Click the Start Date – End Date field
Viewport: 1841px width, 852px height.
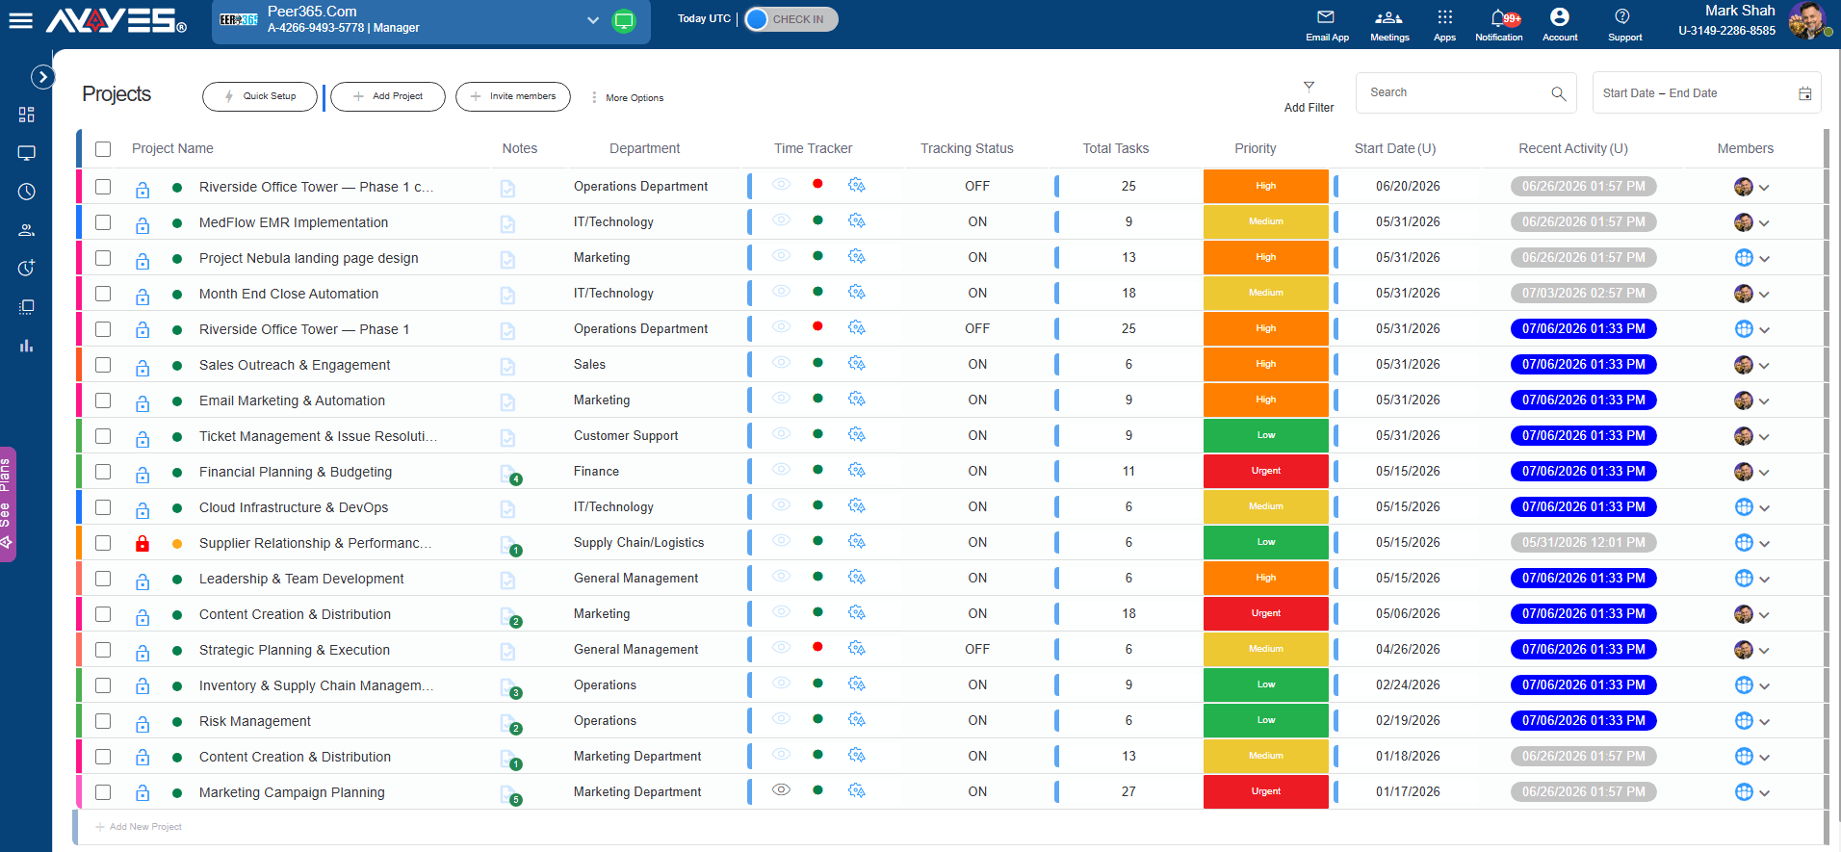pyautogui.click(x=1706, y=92)
